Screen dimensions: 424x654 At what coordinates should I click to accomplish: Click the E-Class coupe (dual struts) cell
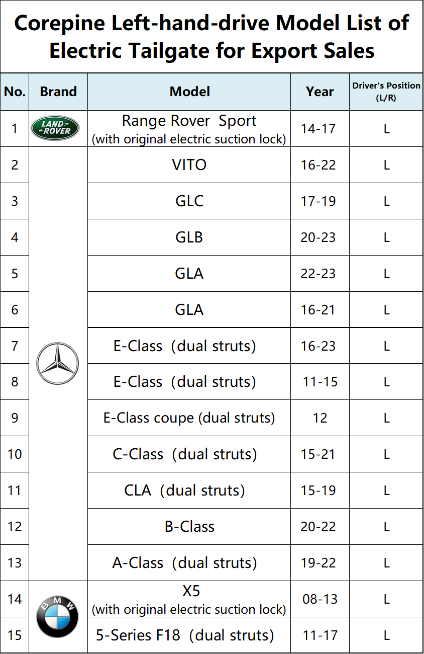189,418
